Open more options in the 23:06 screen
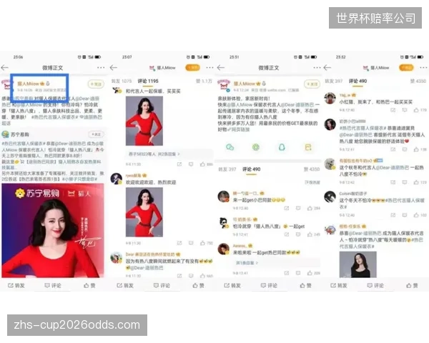 [101, 68]
